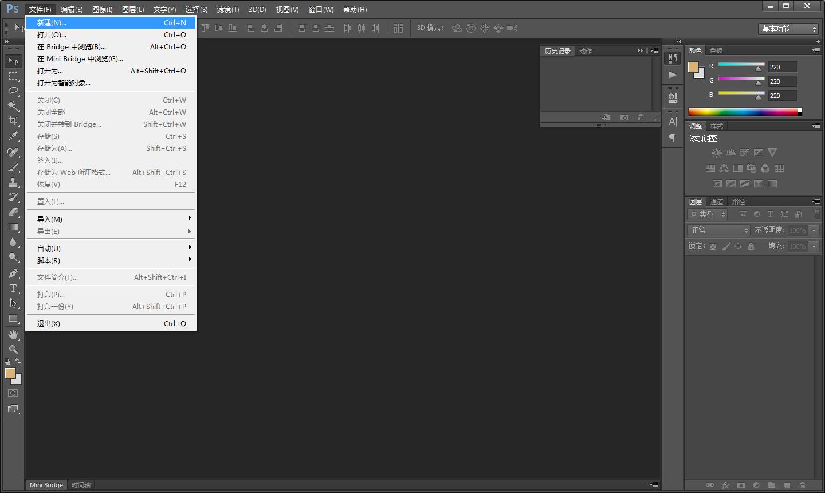Select the Eraser tool

point(13,212)
